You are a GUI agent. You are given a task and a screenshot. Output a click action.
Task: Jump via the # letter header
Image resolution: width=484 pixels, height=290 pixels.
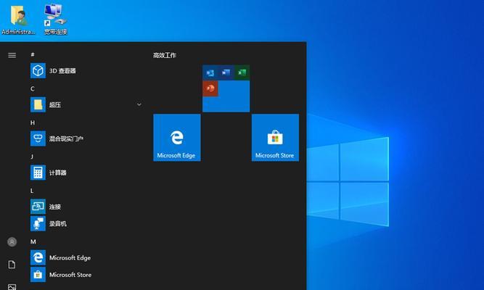click(33, 54)
